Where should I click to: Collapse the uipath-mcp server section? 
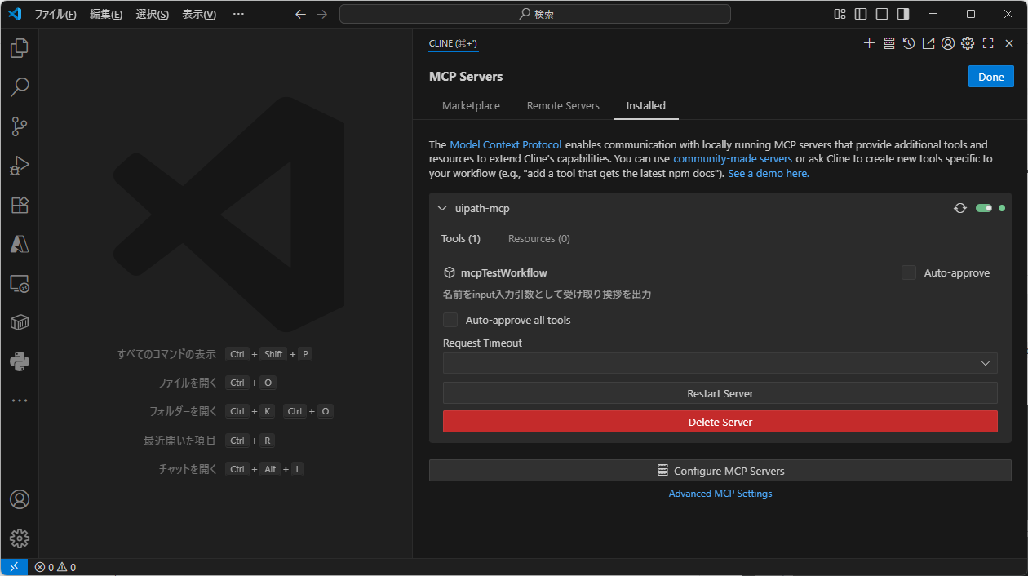(442, 209)
